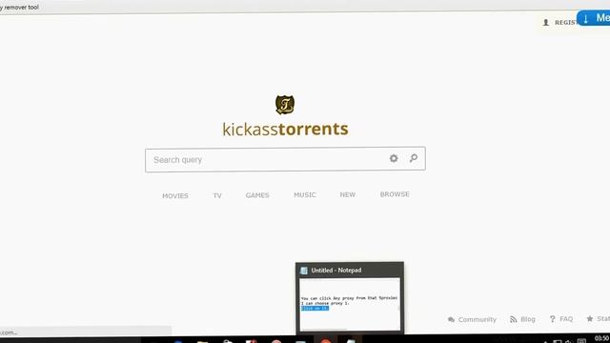Click the kickasstorrents wordmark
The height and width of the screenshot is (343, 610).
(x=285, y=130)
